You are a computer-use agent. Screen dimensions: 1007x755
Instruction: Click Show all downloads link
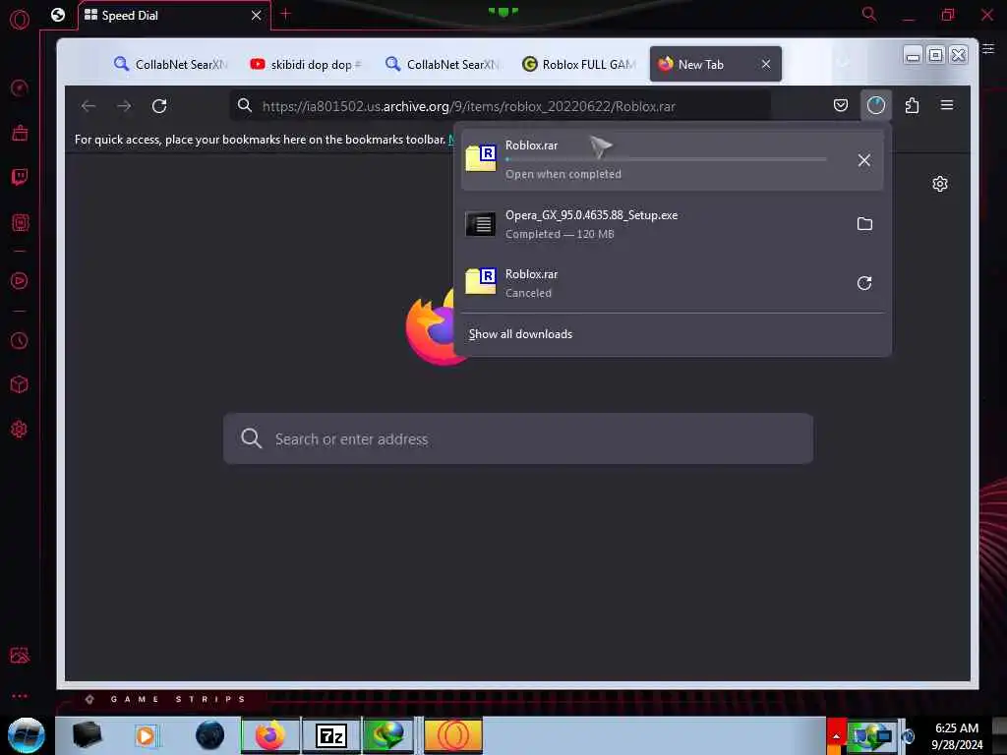click(x=520, y=334)
